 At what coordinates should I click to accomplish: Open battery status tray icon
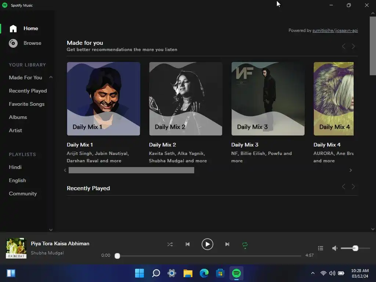341,273
